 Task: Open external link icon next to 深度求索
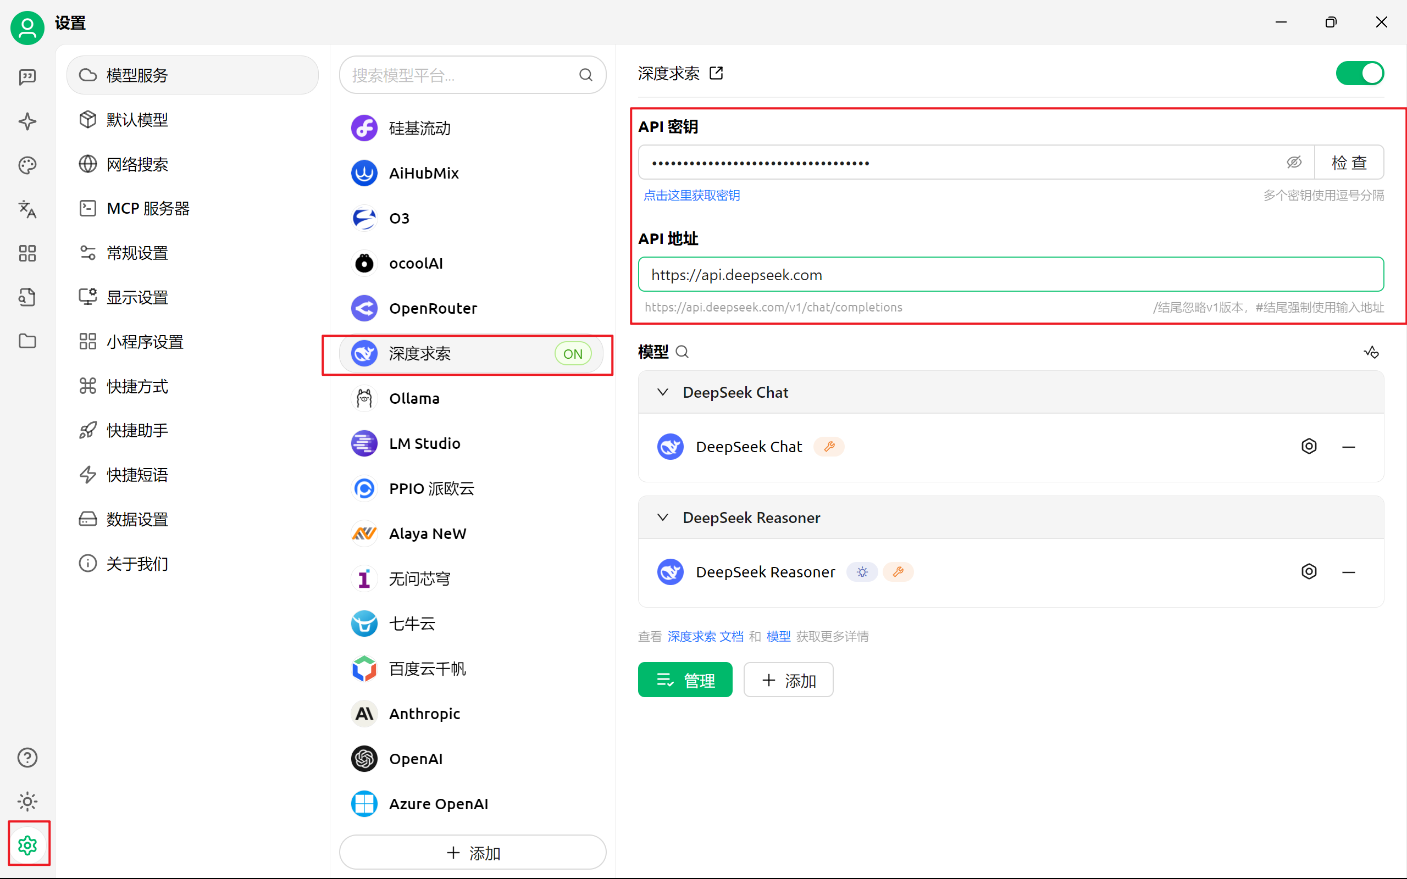(716, 73)
